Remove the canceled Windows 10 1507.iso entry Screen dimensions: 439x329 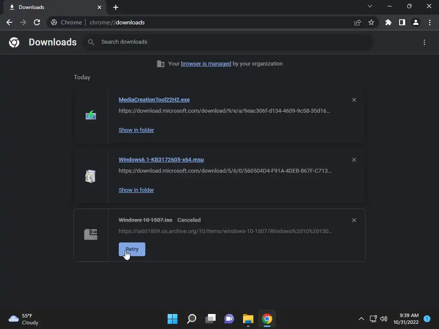click(x=354, y=220)
